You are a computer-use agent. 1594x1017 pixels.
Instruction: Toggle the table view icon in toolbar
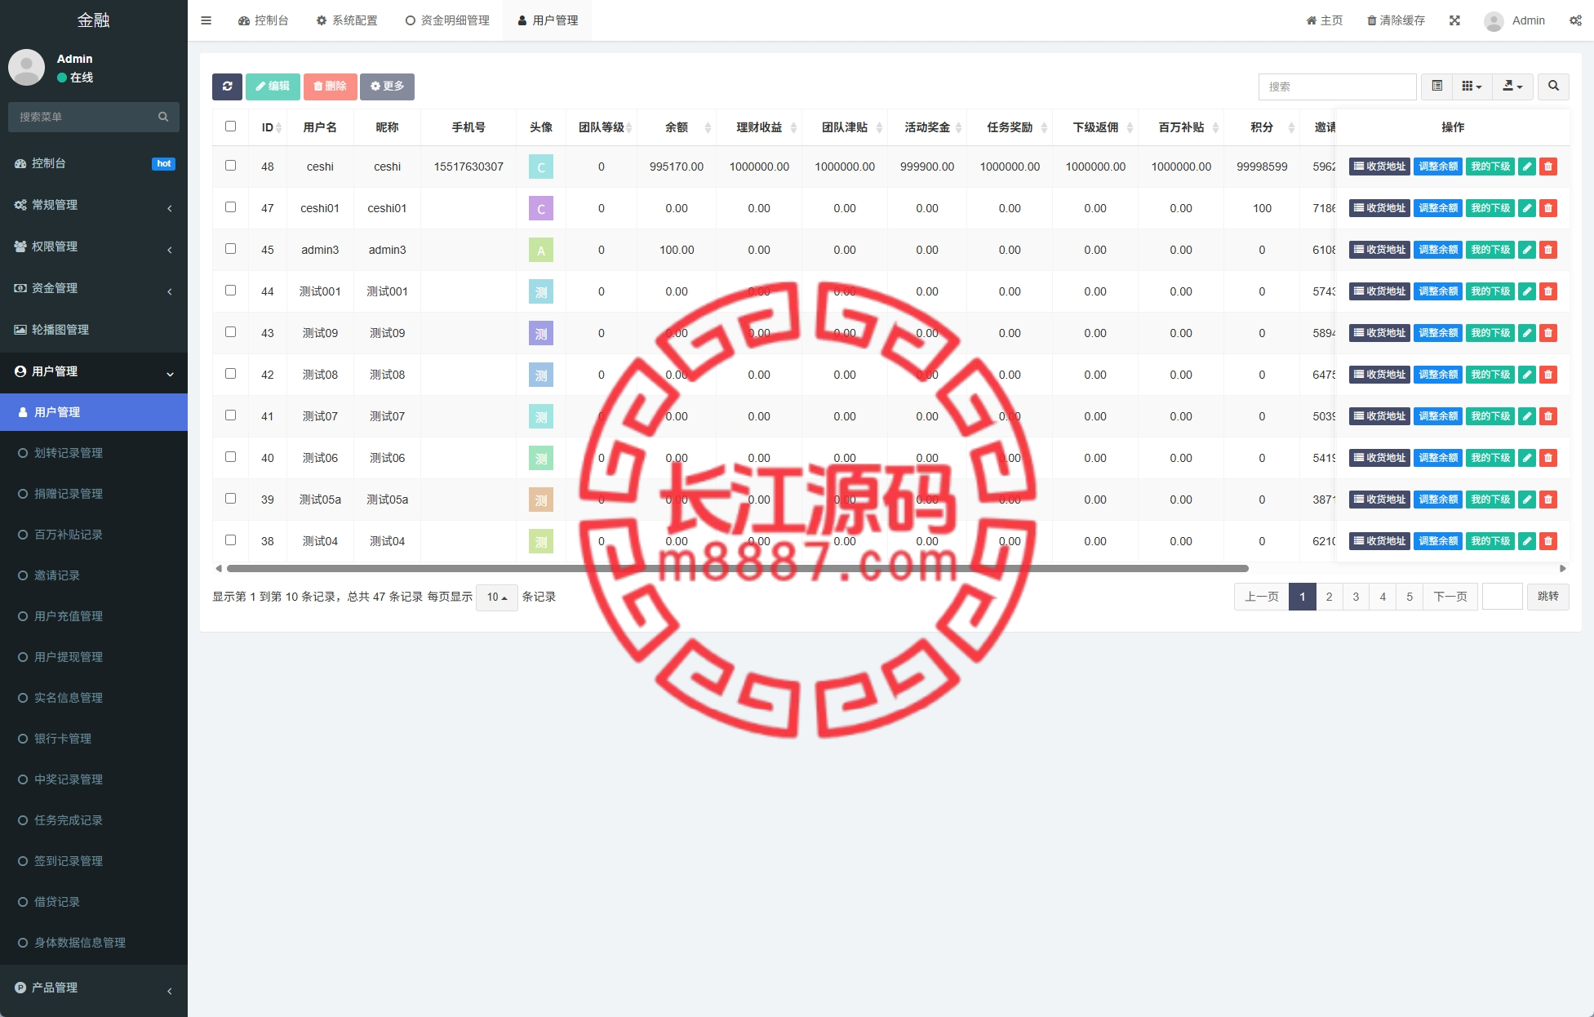1436,87
